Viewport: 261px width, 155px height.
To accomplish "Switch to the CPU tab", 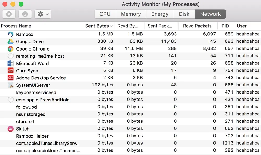I will [105, 14].
